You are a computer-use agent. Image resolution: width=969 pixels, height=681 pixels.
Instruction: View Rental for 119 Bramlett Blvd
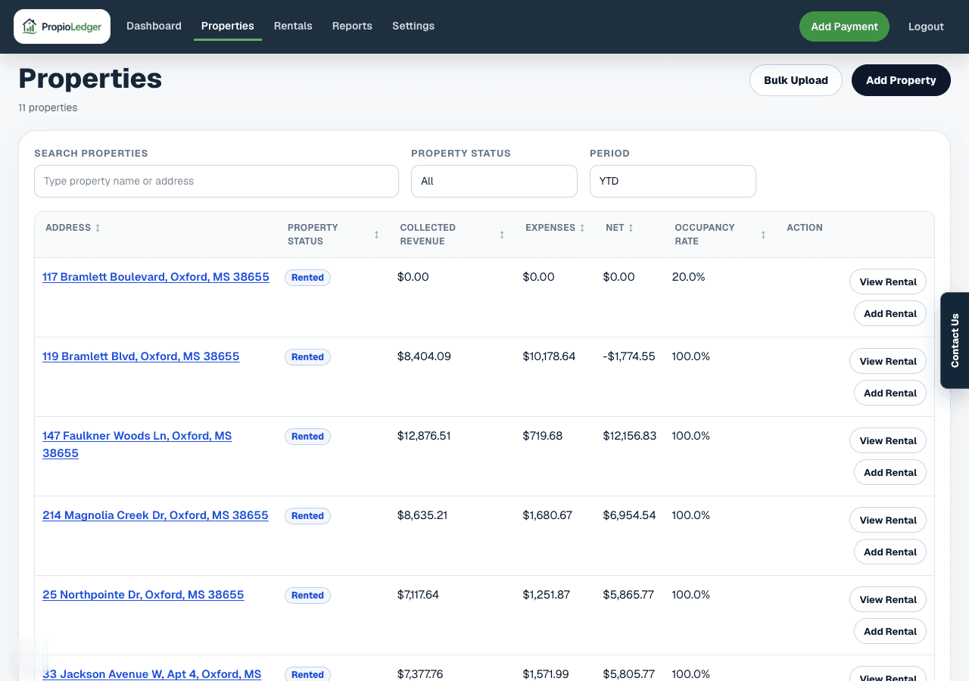pos(888,361)
